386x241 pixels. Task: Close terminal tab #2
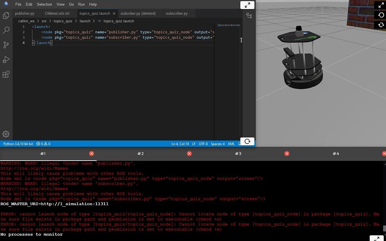tap(189, 153)
